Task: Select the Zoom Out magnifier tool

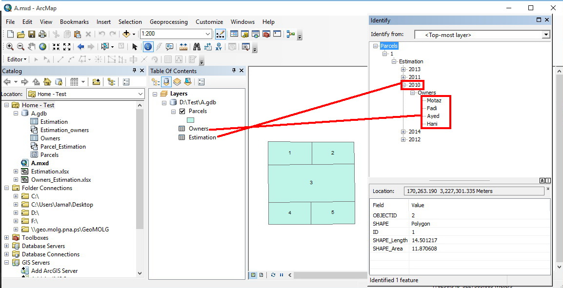Action: point(20,47)
